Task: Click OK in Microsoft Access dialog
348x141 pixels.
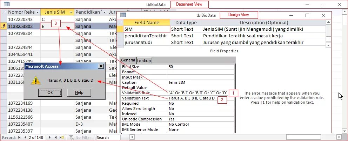Action: tap(50, 93)
